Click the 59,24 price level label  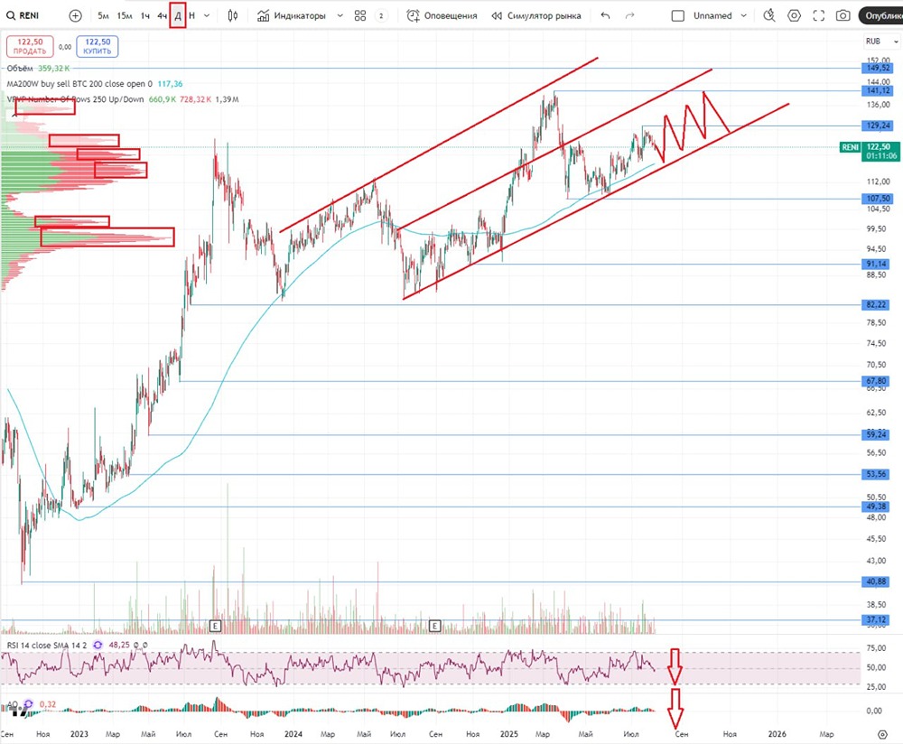point(876,434)
